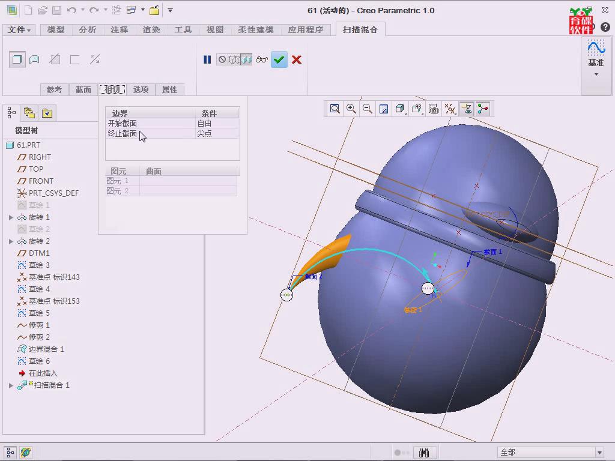Click the glasses verify preview icon
This screenshot has height=461, width=615.
pos(262,59)
